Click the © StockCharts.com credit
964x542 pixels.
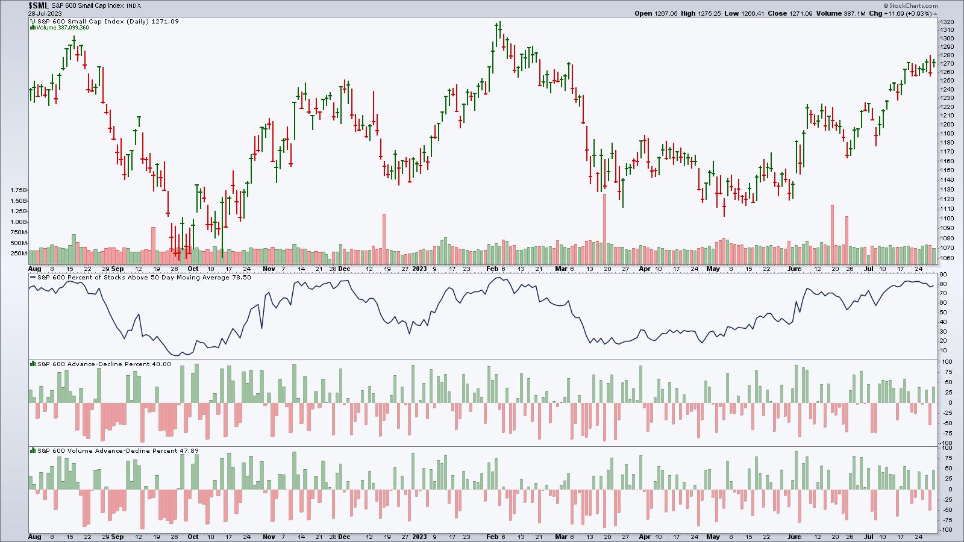pos(909,5)
